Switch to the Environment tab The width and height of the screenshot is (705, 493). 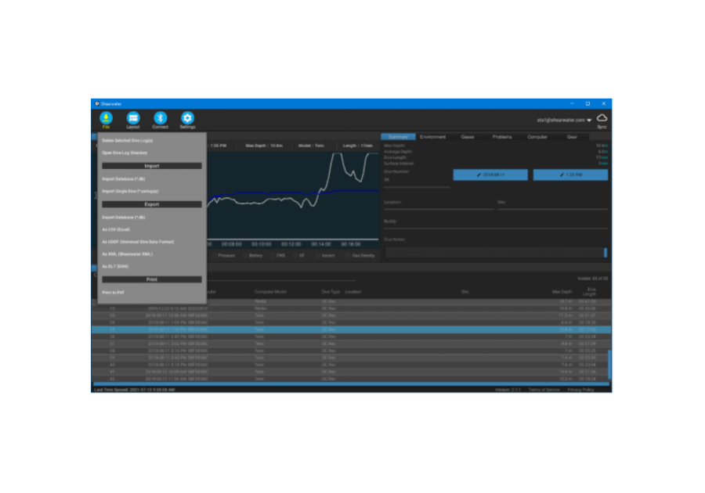pyautogui.click(x=432, y=137)
